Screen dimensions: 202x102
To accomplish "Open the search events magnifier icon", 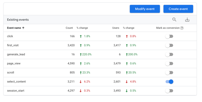I will click(174, 20).
